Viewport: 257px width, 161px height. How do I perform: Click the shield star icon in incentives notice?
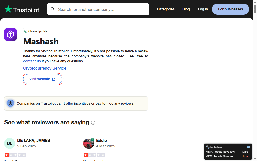click(10, 103)
